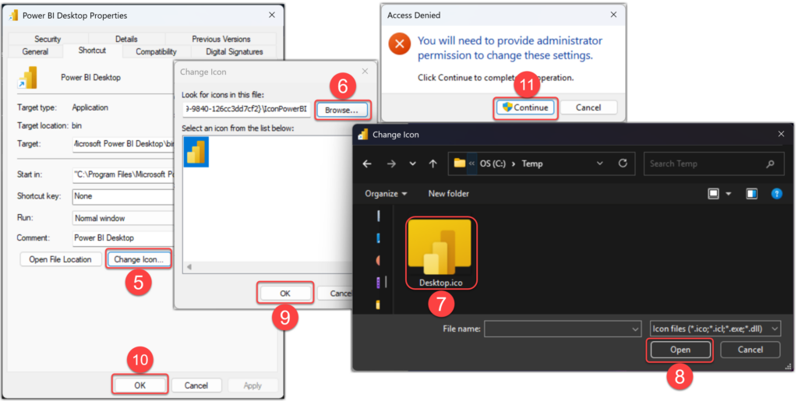Click the Comment field with Power BI Desktop
Viewport: 798px width, 401px height.
[123, 237]
